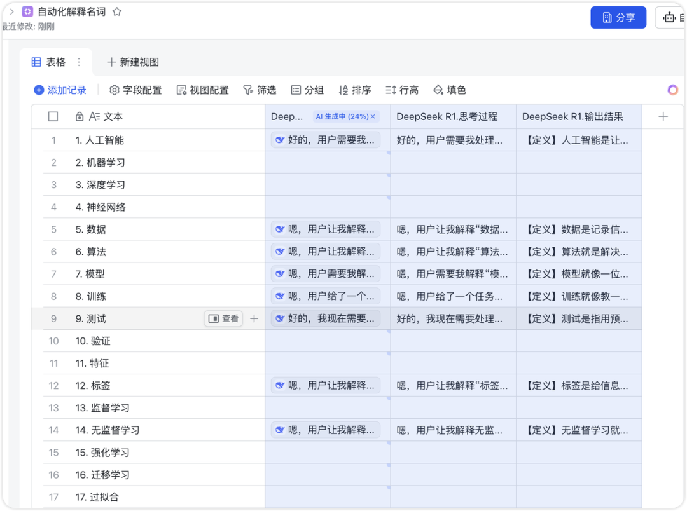Image resolution: width=687 pixels, height=511 pixels.
Task: Open the 排序 sort option
Action: [354, 90]
